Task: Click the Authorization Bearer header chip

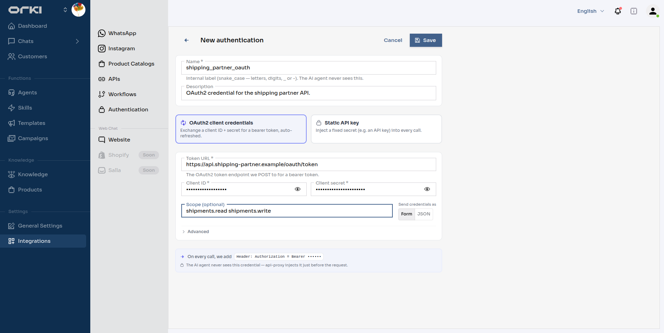Action: [279, 257]
